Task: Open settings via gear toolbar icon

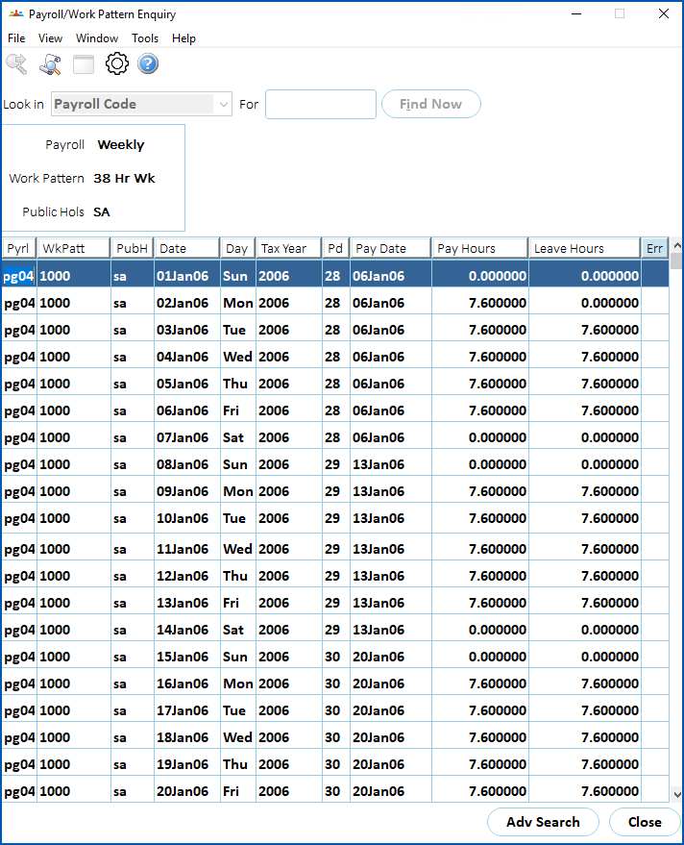Action: pyautogui.click(x=117, y=63)
